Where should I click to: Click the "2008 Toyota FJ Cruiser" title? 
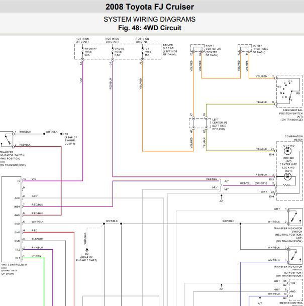[x=150, y=7]
